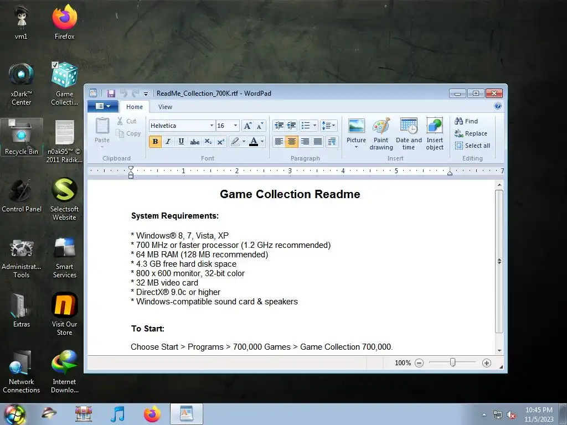
Task: Click the Game Collection Readme heading text
Action: (290, 194)
